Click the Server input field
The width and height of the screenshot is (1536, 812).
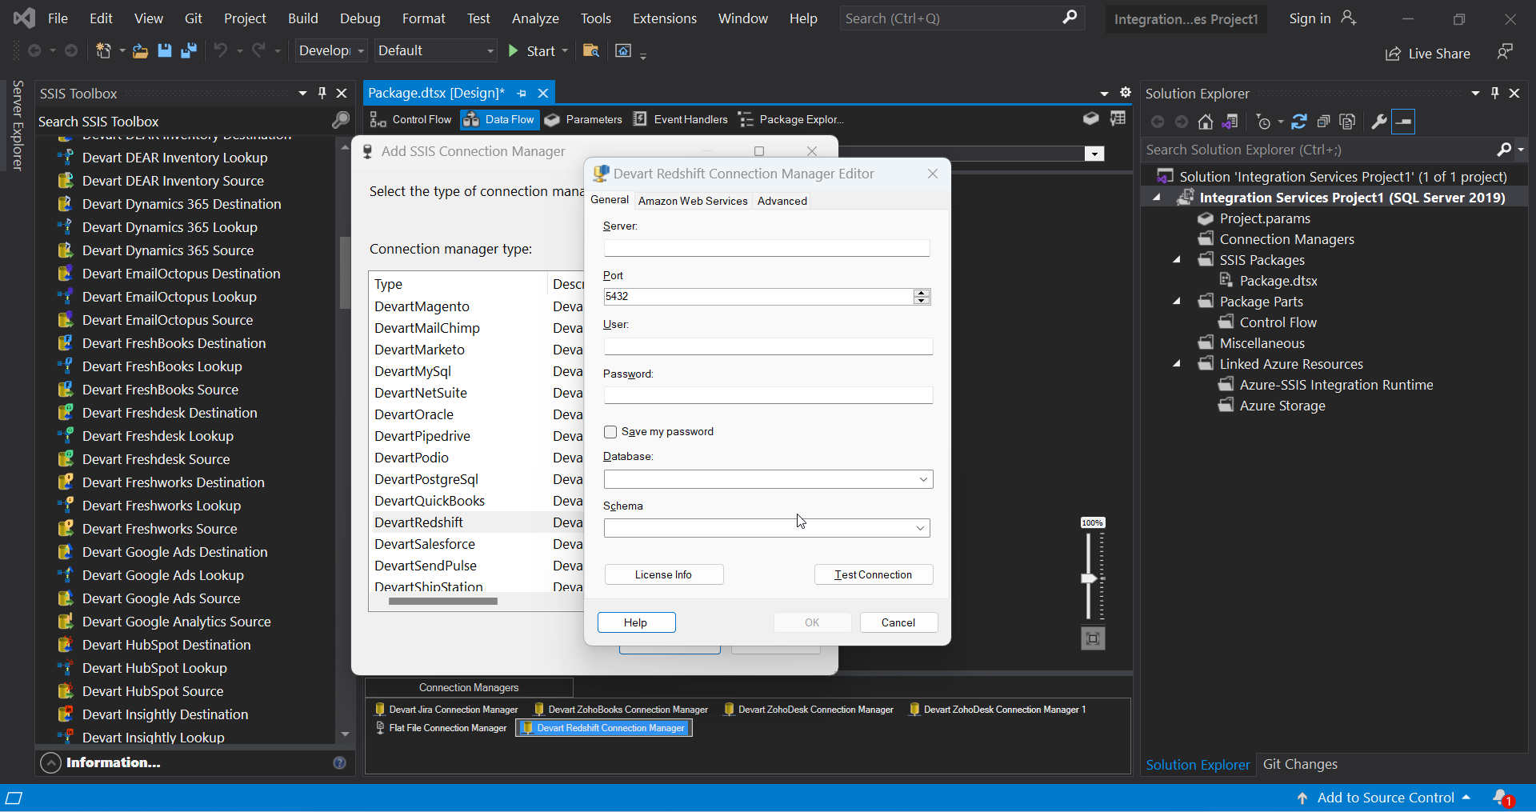tap(766, 248)
